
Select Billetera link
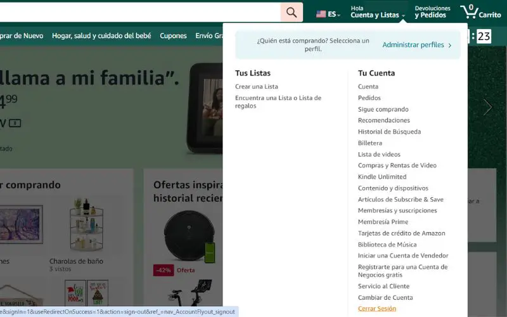(x=370, y=143)
